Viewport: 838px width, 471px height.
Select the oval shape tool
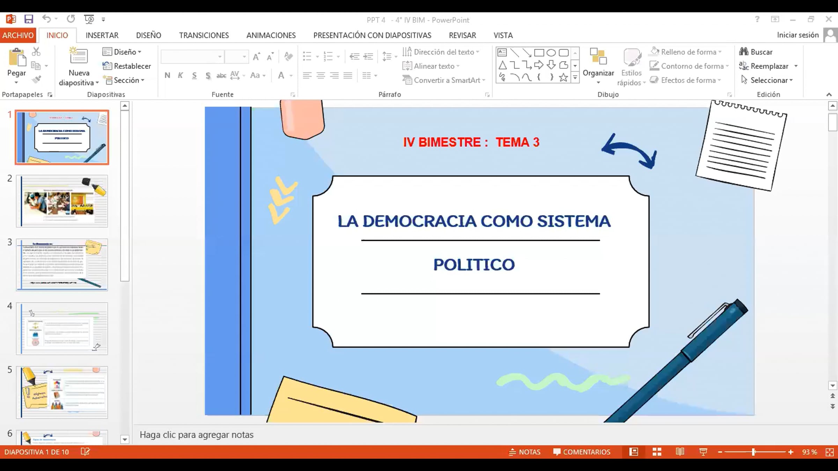tap(551, 53)
